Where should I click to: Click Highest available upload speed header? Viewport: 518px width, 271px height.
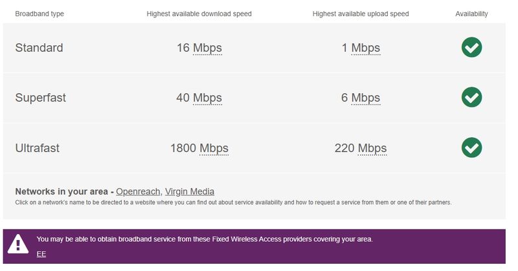(361, 14)
